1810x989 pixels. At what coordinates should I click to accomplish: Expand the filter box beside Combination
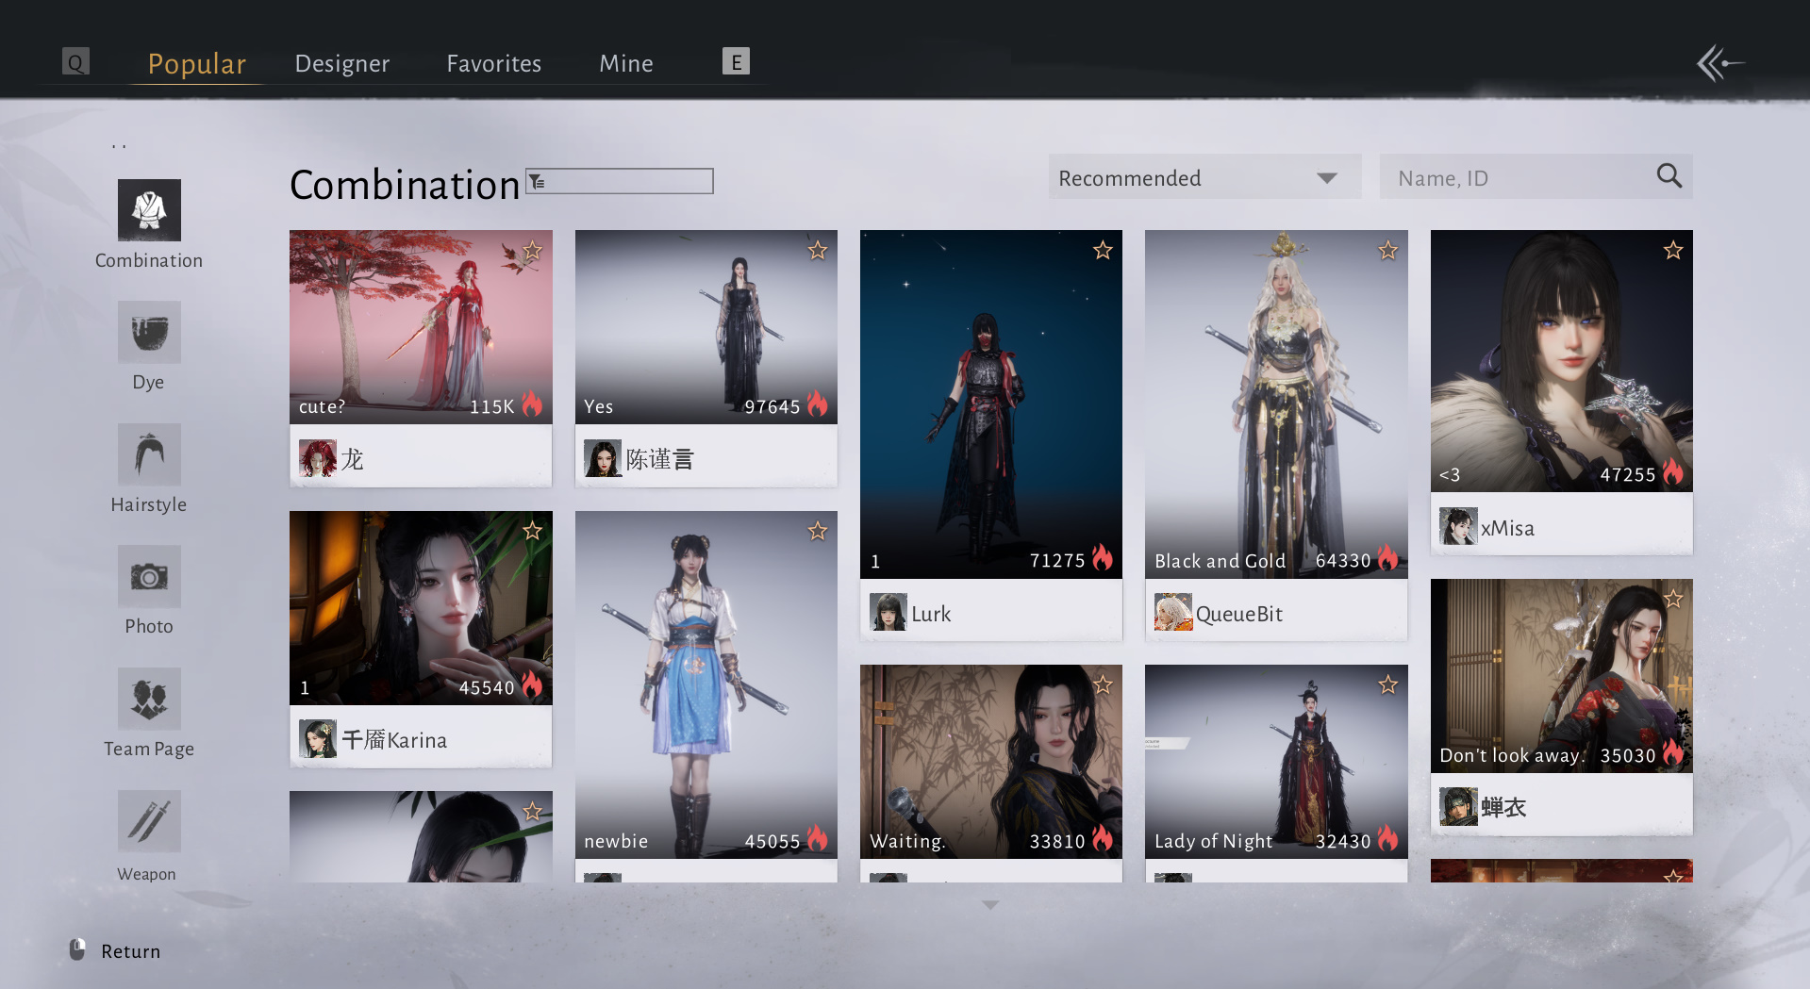620,181
